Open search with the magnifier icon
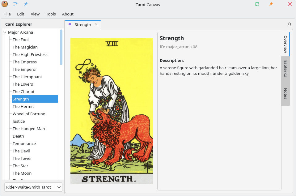The image size is (296, 196). (x=290, y=24)
